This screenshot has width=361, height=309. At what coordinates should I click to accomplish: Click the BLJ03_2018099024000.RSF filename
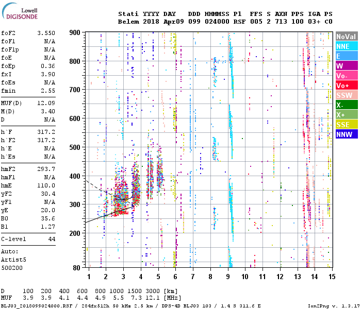click(37, 306)
